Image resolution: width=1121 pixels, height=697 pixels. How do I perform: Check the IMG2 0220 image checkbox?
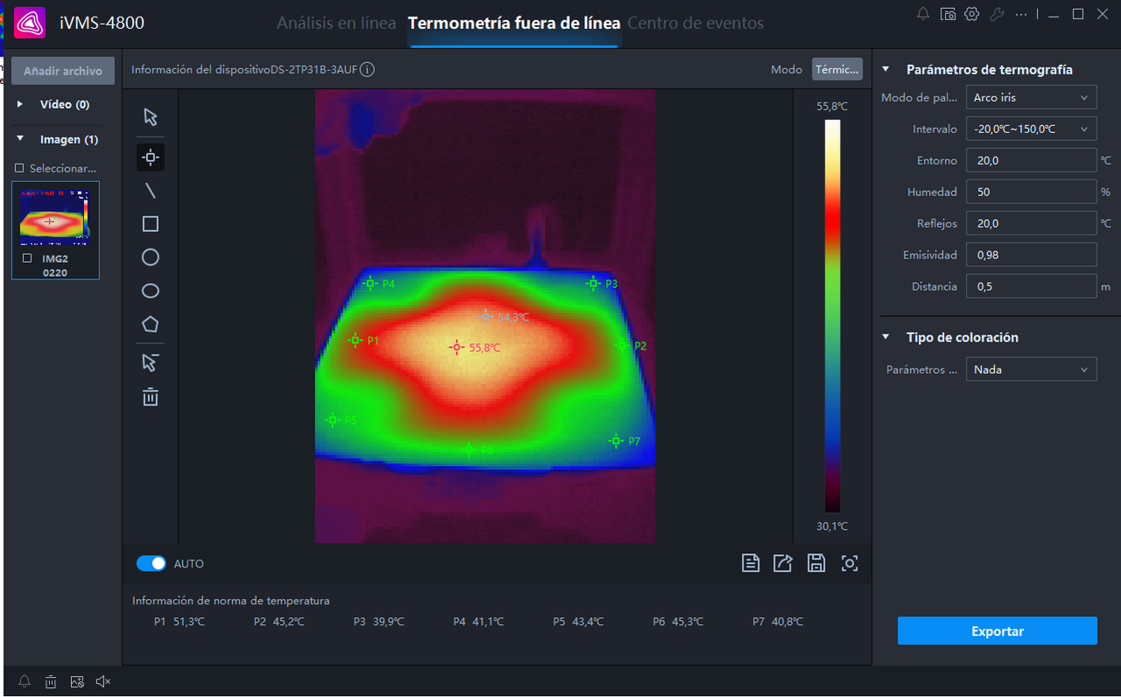(x=27, y=258)
